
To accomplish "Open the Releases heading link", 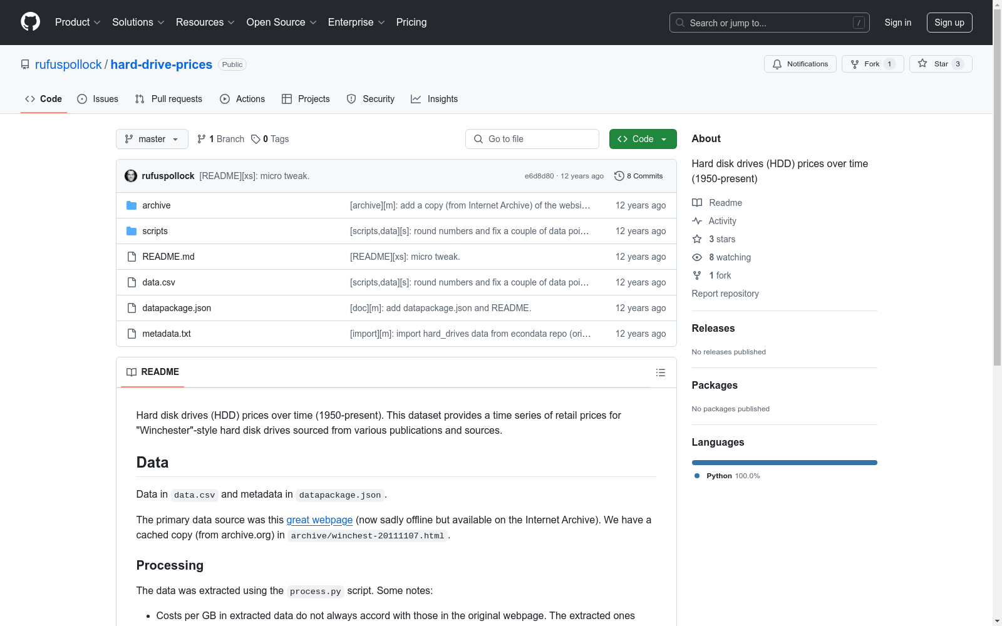I will (x=713, y=328).
